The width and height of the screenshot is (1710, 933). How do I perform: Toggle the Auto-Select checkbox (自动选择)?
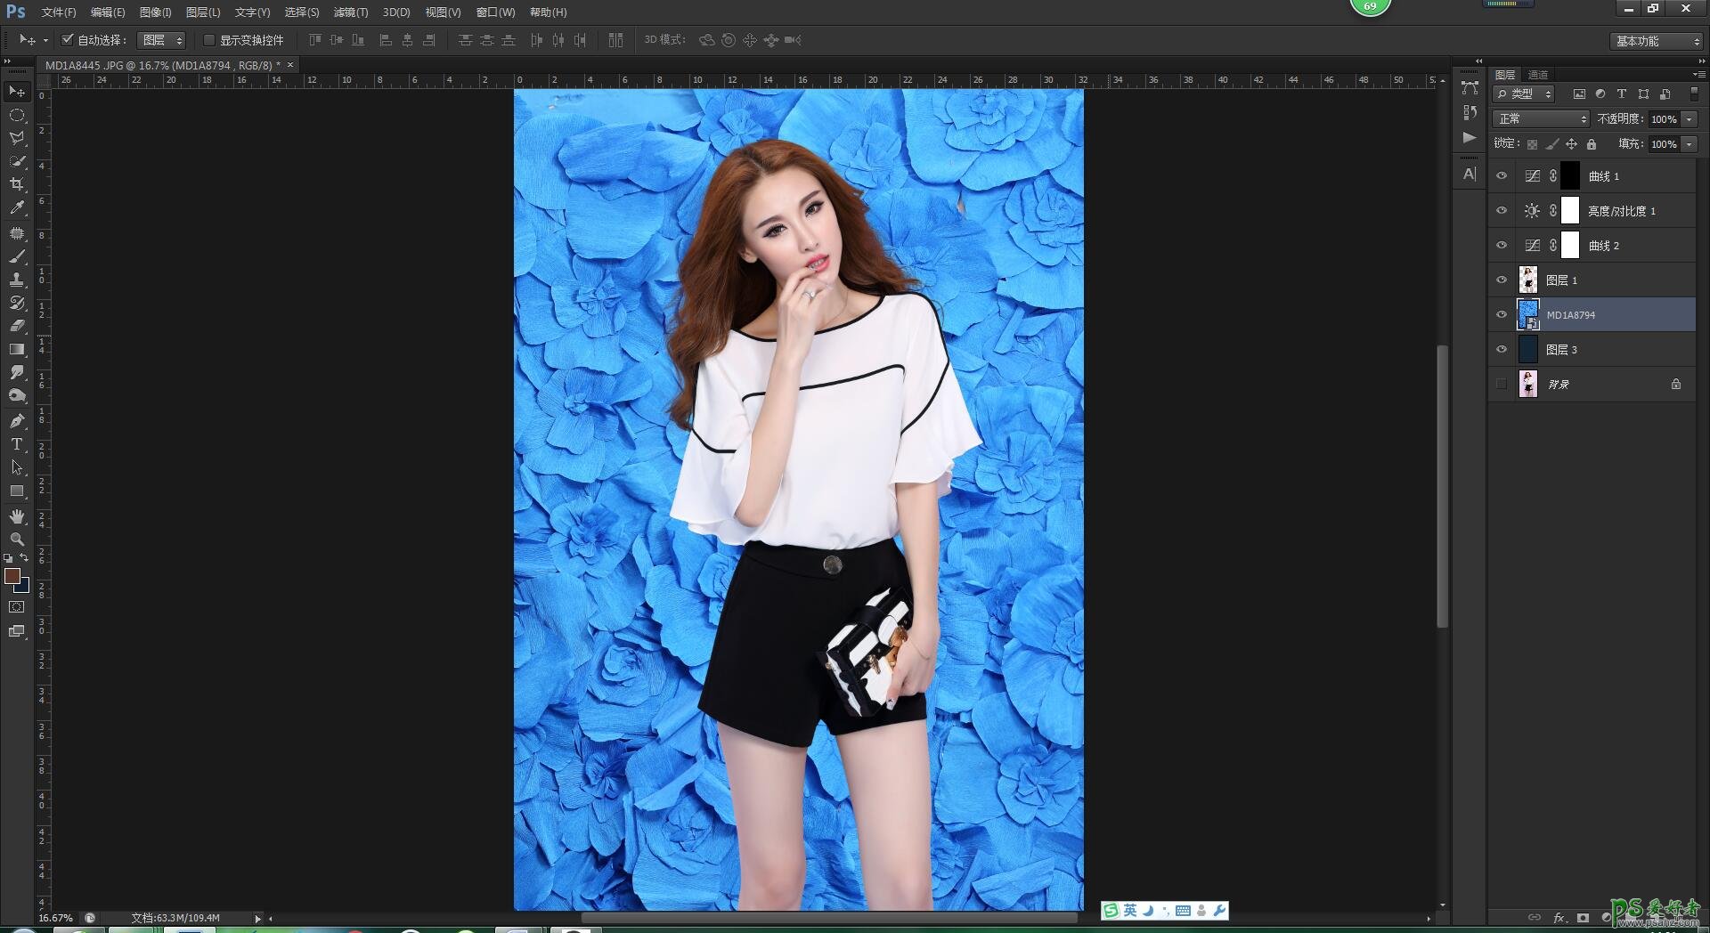[x=67, y=39]
